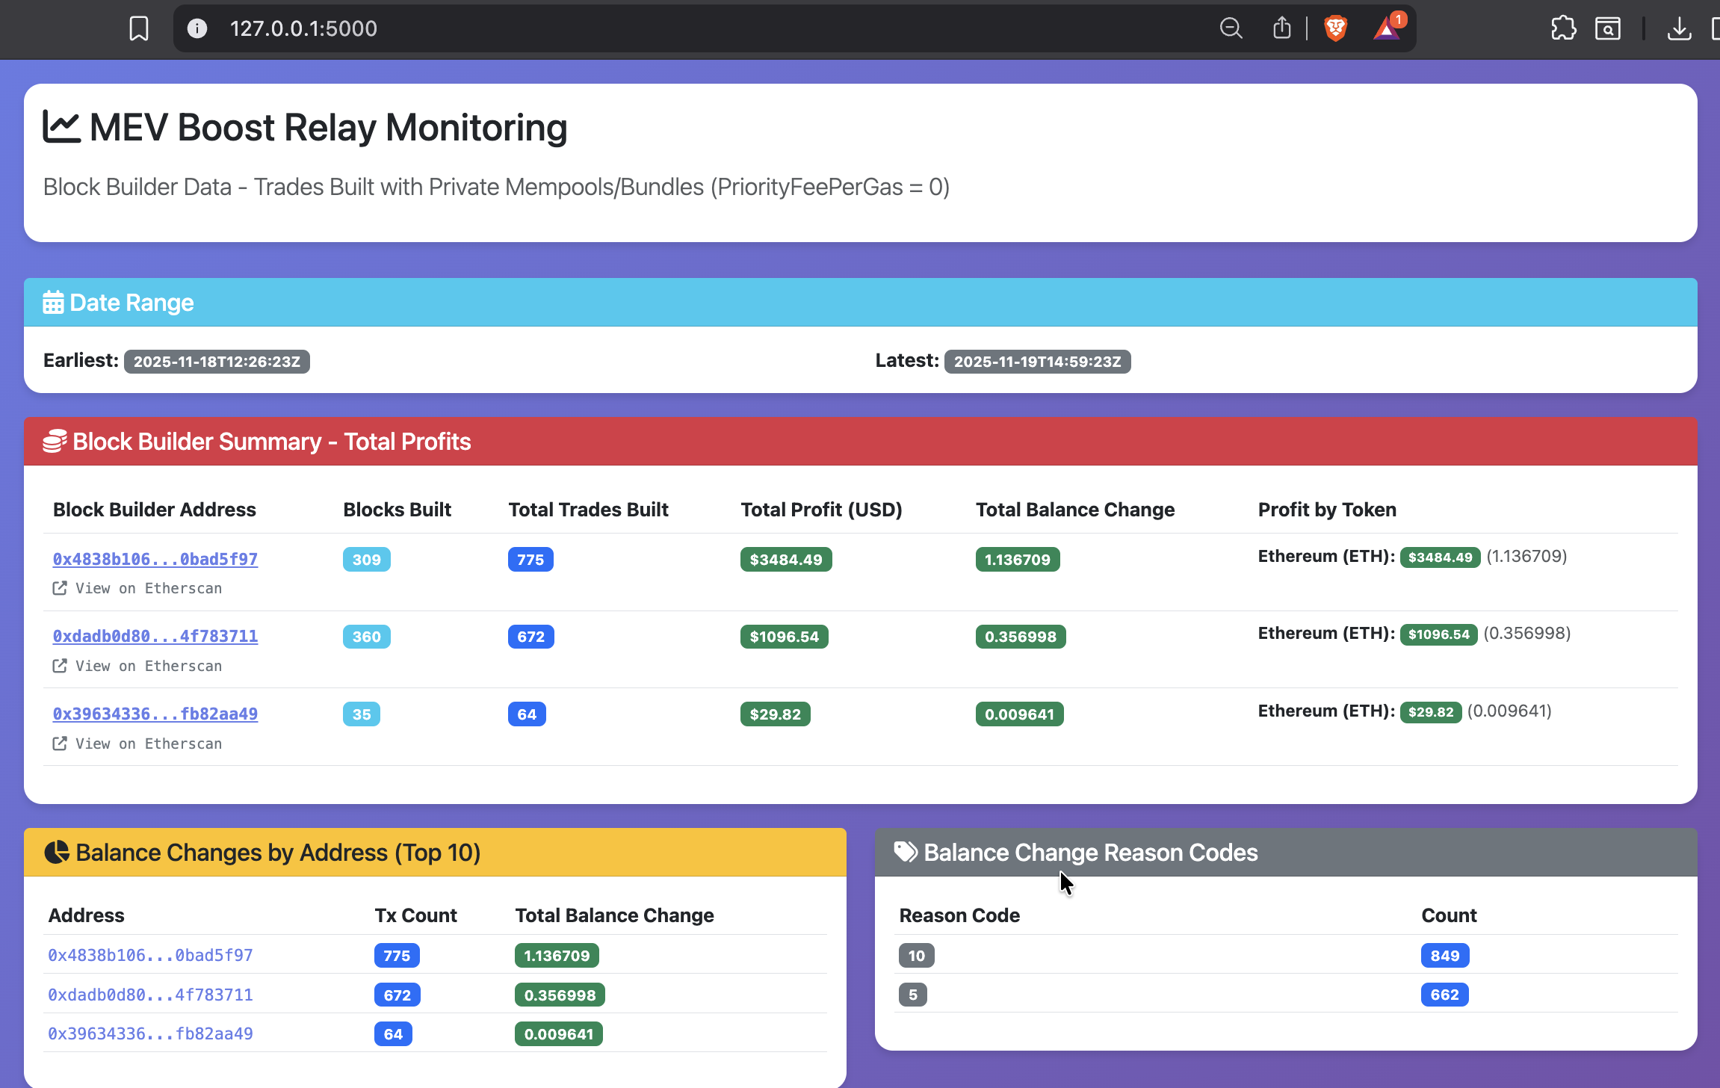Screen dimensions: 1720x1088
Task: Click the 849 count badge for reason code 10
Action: (1444, 955)
